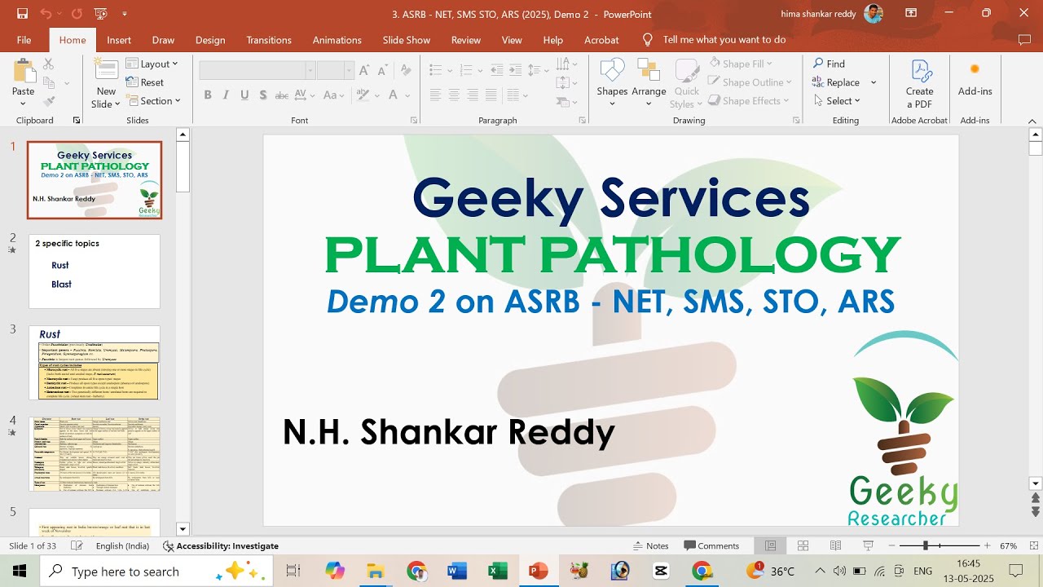Switch to the Slide Show tab
This screenshot has height=587, width=1043.
point(407,40)
